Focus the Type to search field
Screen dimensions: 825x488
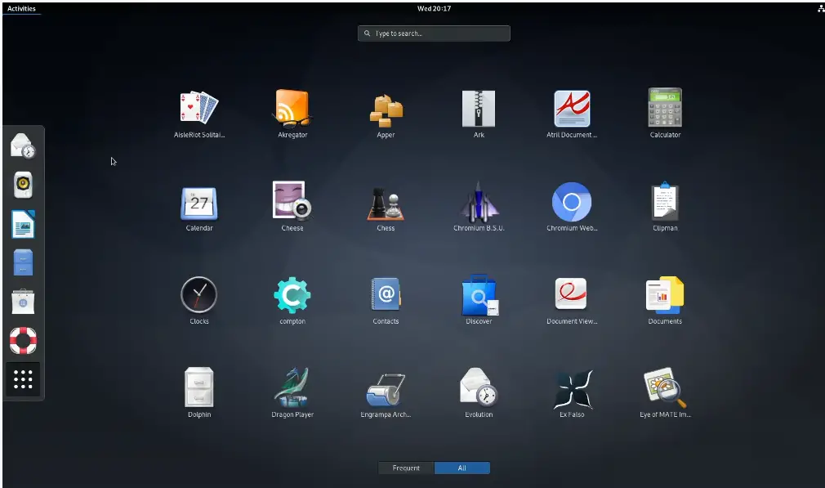434,34
